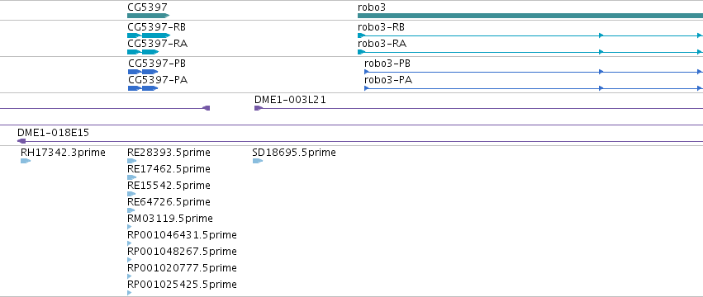Click the RP001025425.5prime EST marker
Viewport: 703px width, 297px height.
pyautogui.click(x=130, y=293)
